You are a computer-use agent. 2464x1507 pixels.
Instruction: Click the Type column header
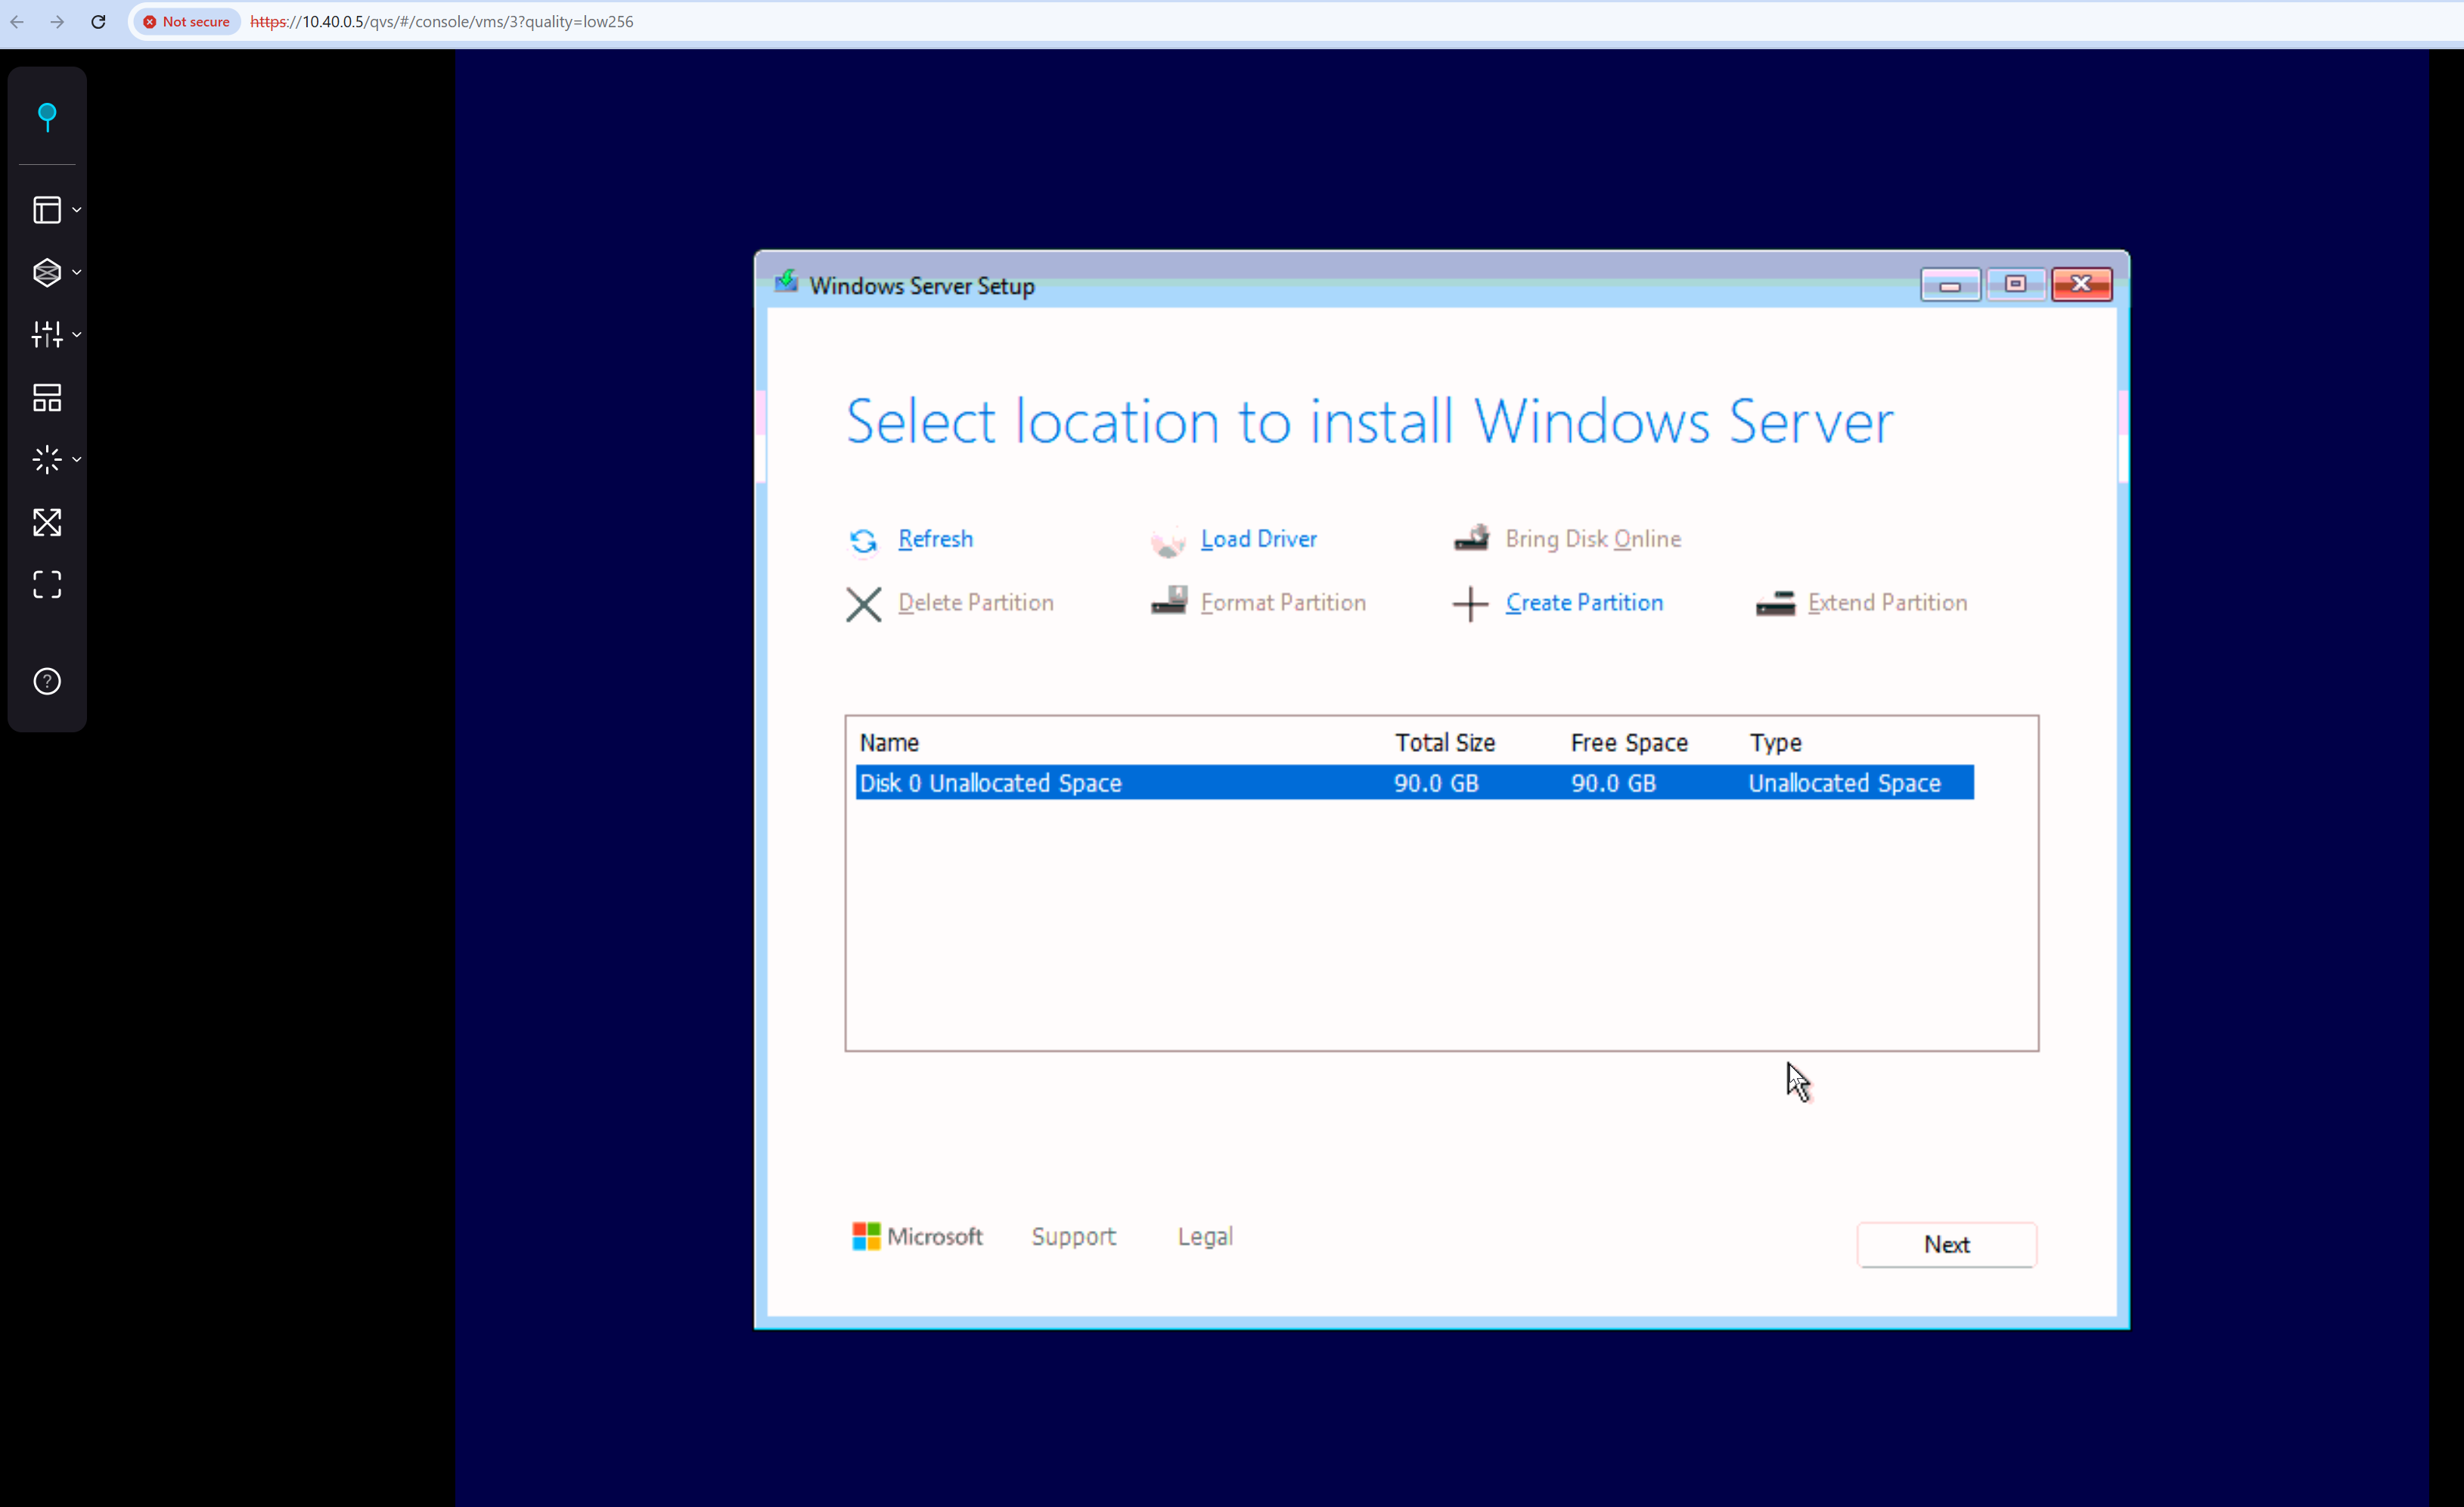pos(1775,743)
